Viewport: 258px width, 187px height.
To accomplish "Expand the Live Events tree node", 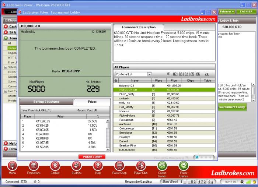I will [x=6, y=91].
